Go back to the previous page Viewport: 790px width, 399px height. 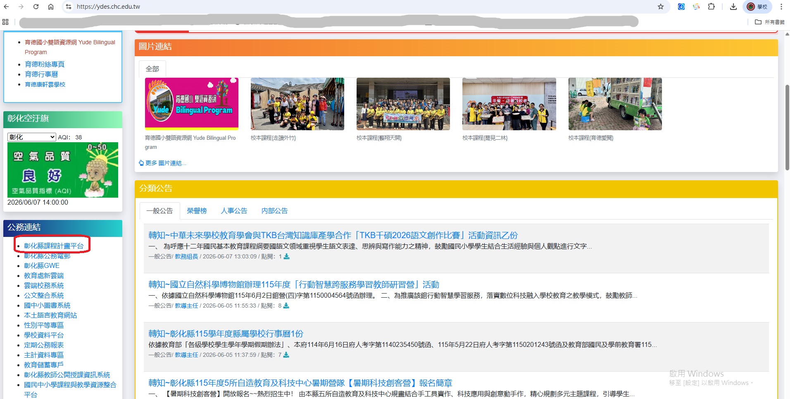pos(7,7)
